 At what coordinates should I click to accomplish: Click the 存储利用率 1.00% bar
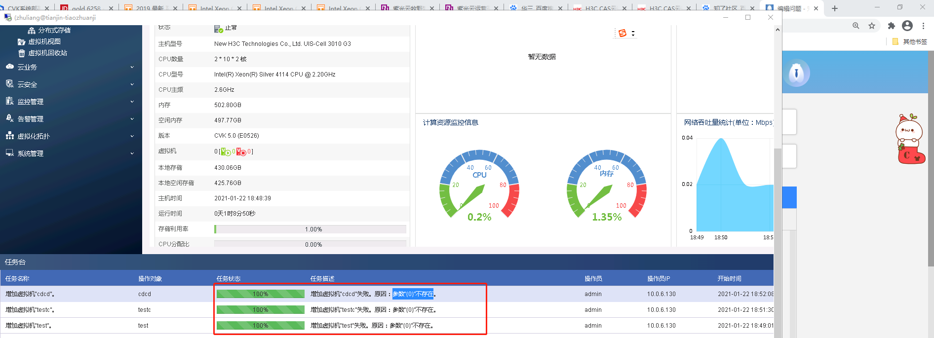(x=310, y=229)
